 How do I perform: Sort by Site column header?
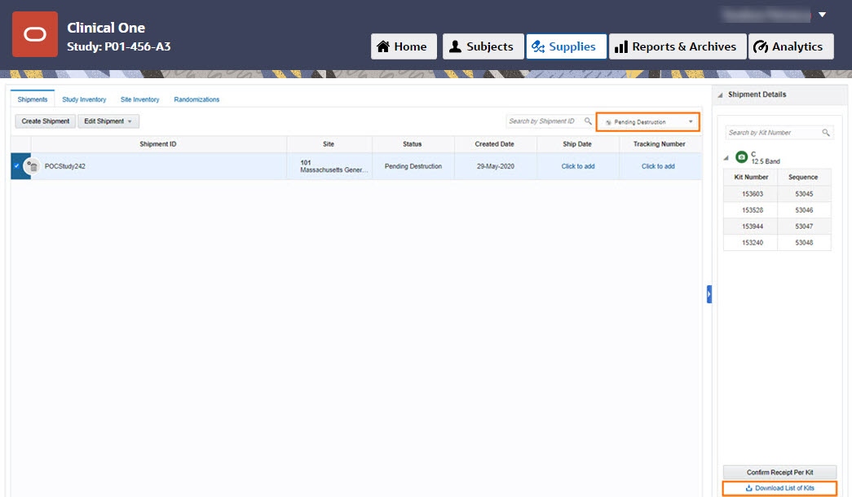point(329,144)
